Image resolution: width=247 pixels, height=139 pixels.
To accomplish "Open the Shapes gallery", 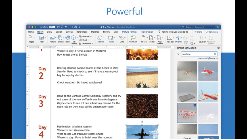I will 60,38.
